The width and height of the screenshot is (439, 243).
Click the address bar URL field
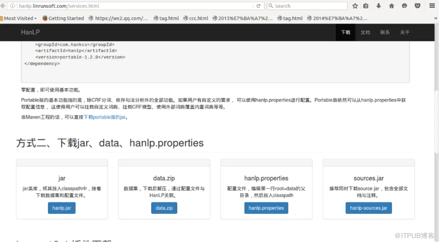(x=135, y=6)
